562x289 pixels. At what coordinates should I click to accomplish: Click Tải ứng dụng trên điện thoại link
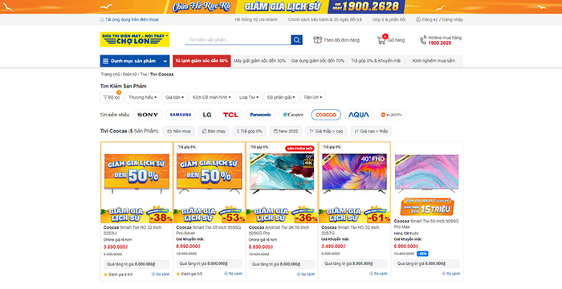point(129,20)
